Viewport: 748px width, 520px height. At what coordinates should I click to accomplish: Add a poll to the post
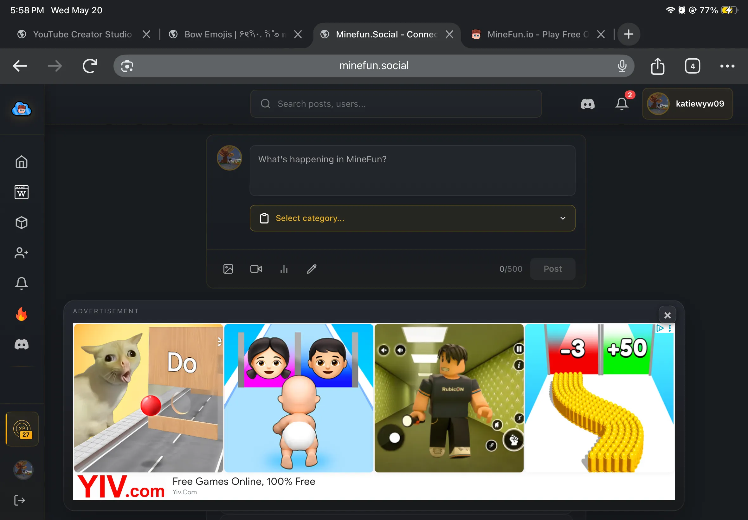(x=284, y=269)
